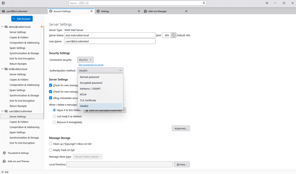
Task: Uncheck the first Check for new messages checkbox
Action: pos(51,85)
